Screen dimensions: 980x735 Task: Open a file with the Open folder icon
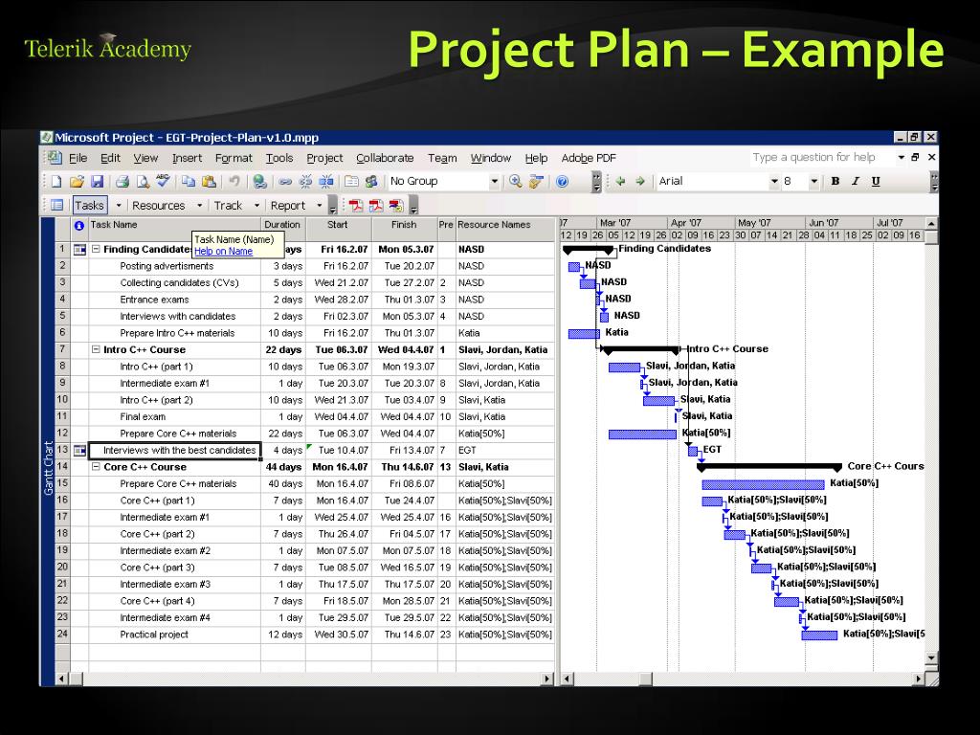pyautogui.click(x=77, y=181)
